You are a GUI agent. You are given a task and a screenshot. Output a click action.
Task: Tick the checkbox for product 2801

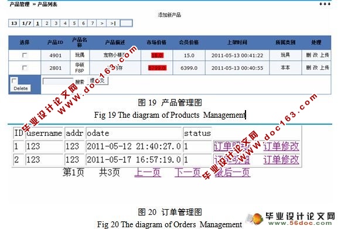25,68
